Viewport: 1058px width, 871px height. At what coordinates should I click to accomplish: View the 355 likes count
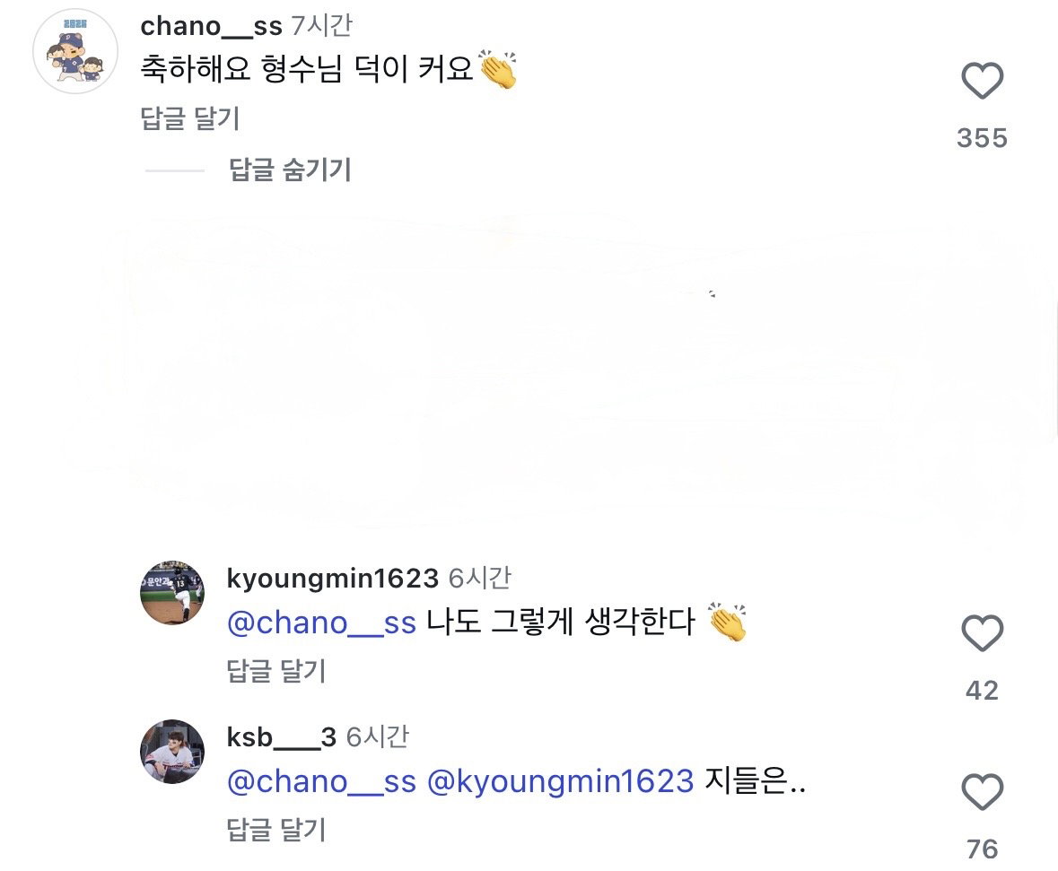tap(982, 137)
